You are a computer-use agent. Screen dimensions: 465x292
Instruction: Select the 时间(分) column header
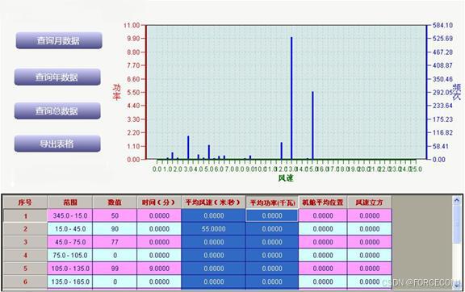coord(159,202)
